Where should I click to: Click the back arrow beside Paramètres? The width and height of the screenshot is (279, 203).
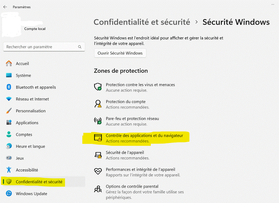tap(5, 7)
